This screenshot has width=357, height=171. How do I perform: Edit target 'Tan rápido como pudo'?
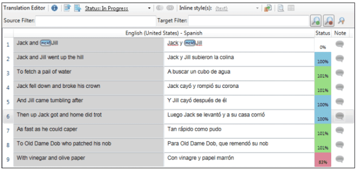coord(194,129)
